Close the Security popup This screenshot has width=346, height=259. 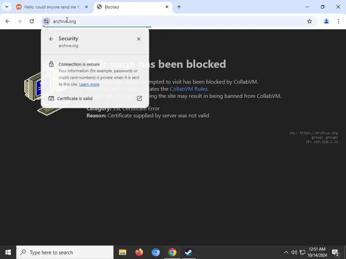[139, 39]
